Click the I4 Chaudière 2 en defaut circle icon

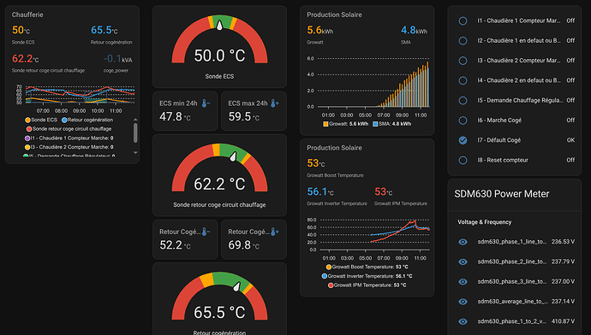(463, 80)
